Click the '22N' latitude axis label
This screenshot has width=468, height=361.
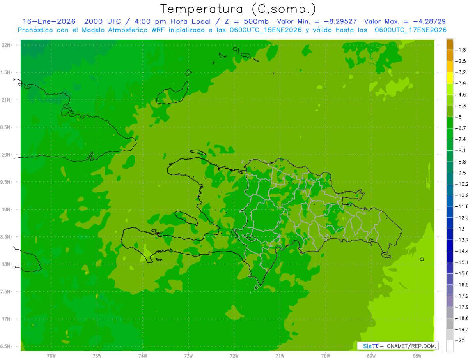pos(6,45)
